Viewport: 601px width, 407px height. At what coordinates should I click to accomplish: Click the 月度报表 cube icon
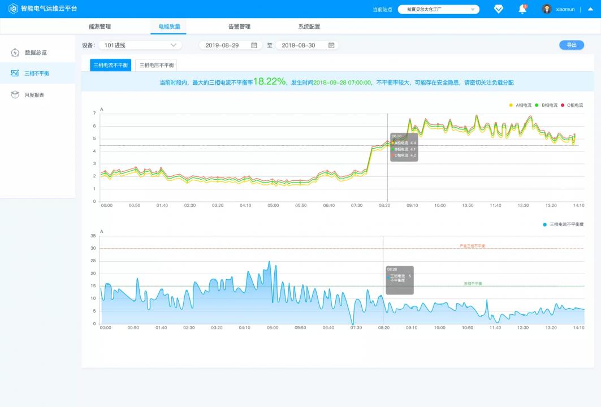pyautogui.click(x=15, y=95)
